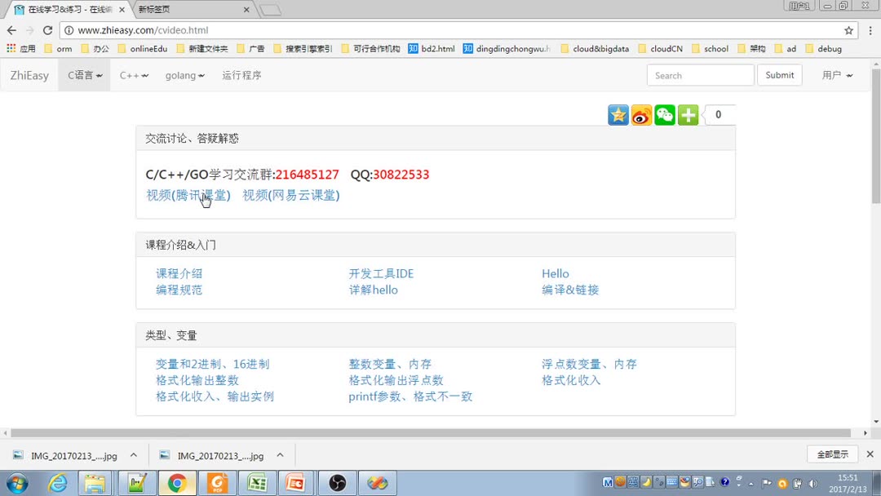The width and height of the screenshot is (881, 496).
Task: Share the page using the WeChat icon
Action: click(x=664, y=114)
